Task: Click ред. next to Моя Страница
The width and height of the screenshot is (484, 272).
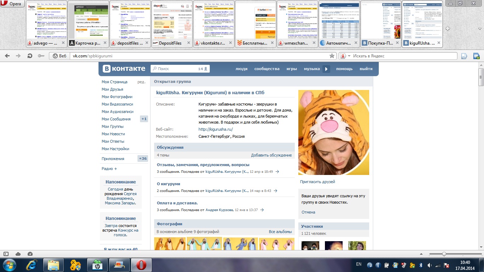Action: [x=141, y=82]
